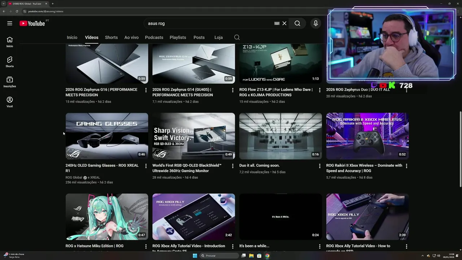Open the 2026 ROG Zephyrus Duo title
Image resolution: width=462 pixels, height=260 pixels.
click(x=358, y=90)
